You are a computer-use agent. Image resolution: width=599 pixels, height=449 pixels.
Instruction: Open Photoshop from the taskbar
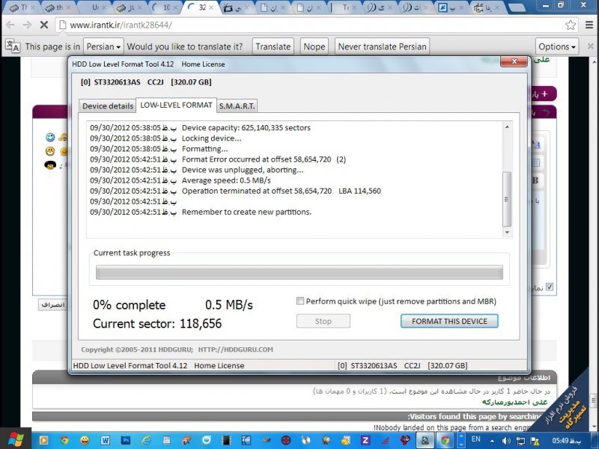pos(125,441)
